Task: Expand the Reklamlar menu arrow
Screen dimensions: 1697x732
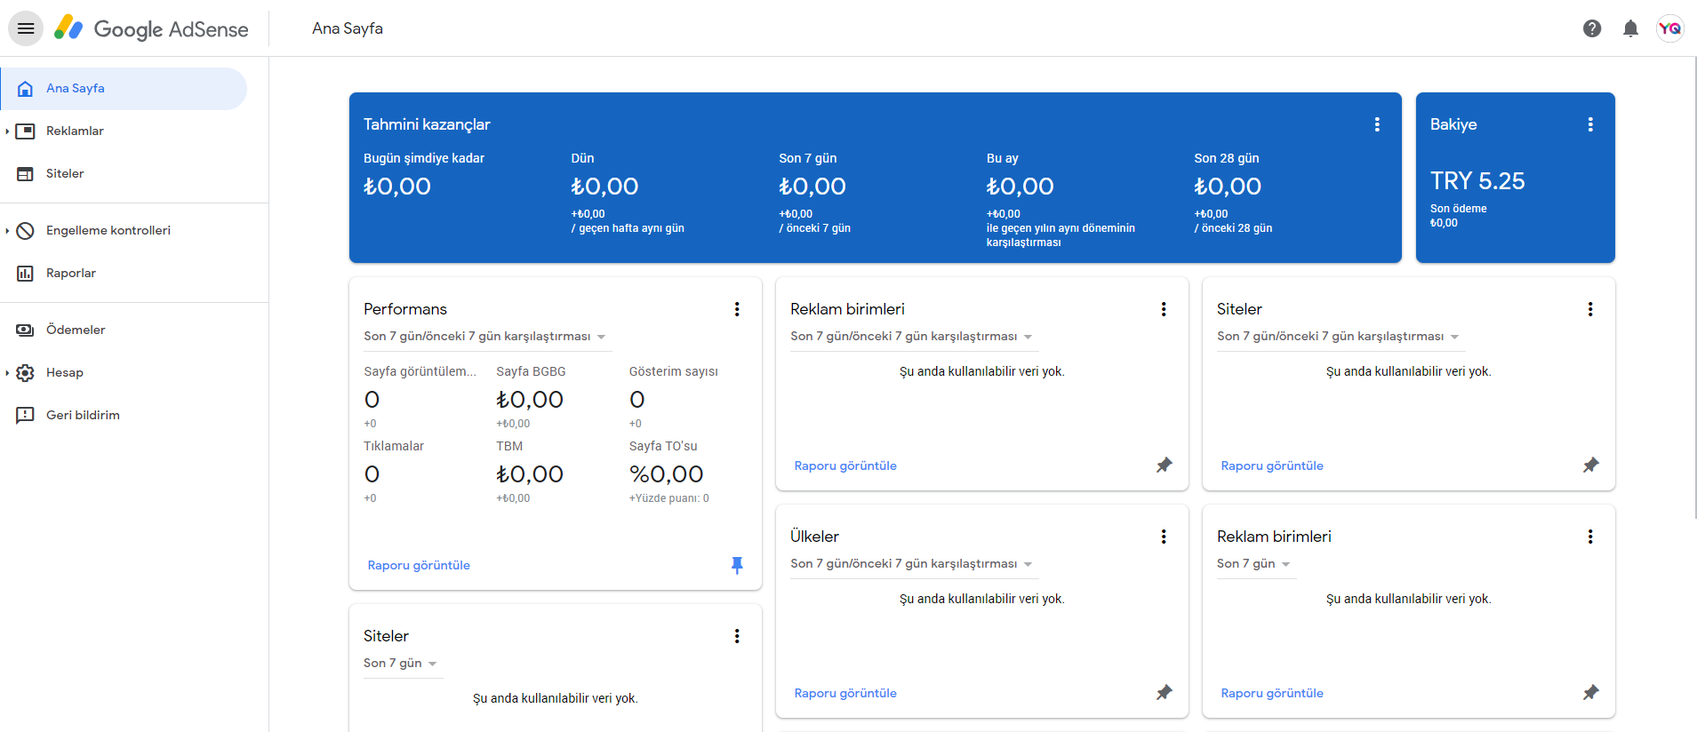Action: 7,131
